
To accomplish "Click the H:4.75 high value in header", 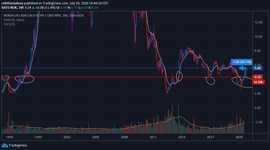I will click(72, 8).
